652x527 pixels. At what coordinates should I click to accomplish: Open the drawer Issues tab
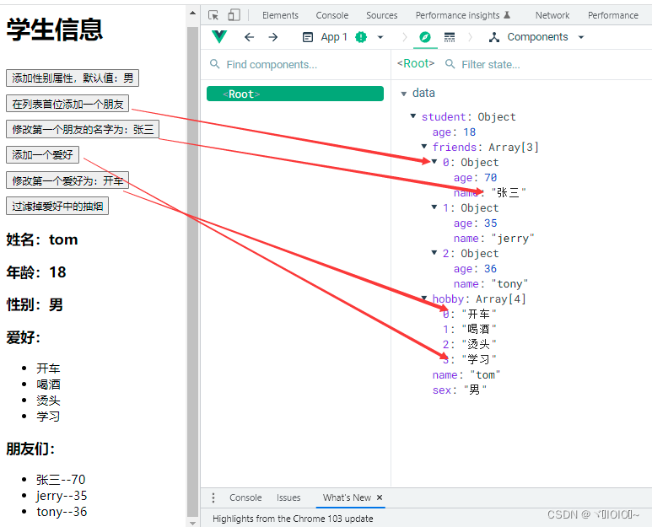pos(288,497)
